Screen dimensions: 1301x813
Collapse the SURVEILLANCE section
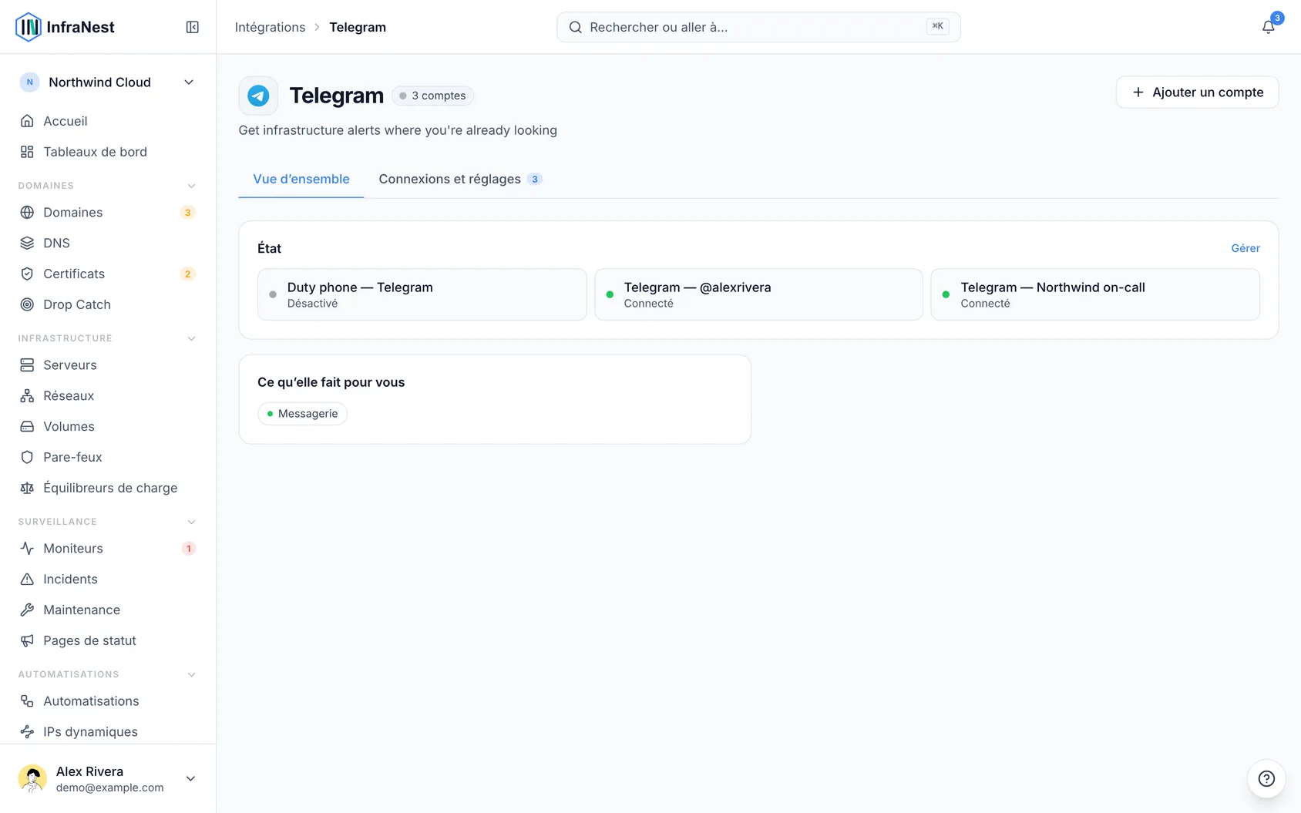point(191,522)
